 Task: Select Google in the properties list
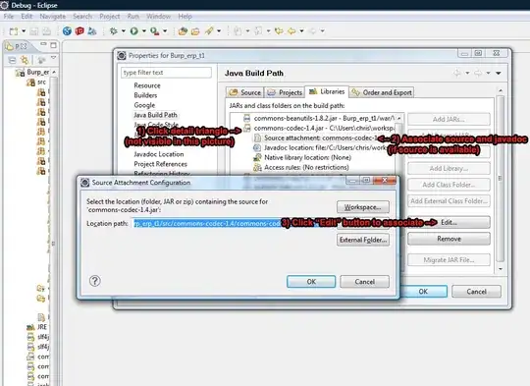pyautogui.click(x=144, y=105)
